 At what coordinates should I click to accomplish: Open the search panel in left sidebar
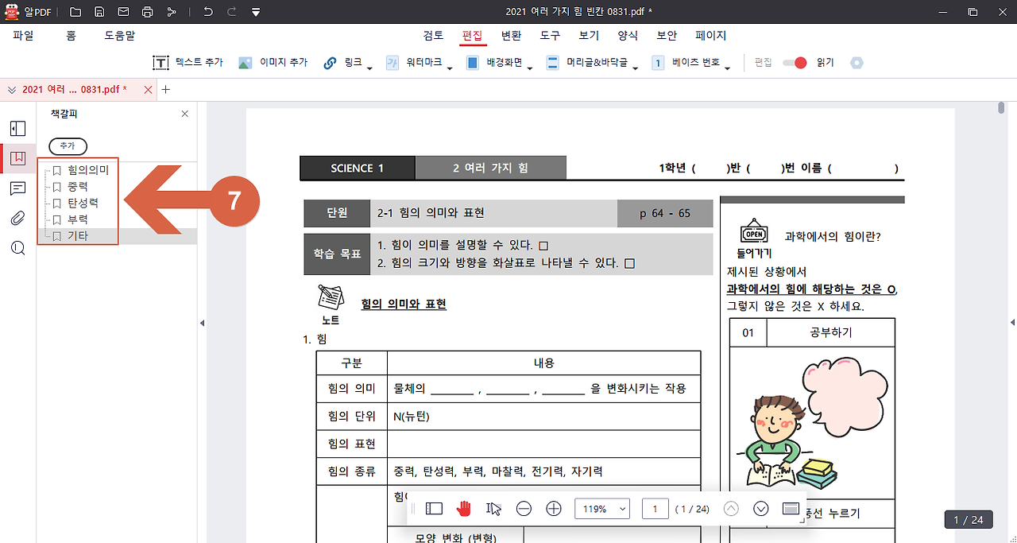pos(17,248)
